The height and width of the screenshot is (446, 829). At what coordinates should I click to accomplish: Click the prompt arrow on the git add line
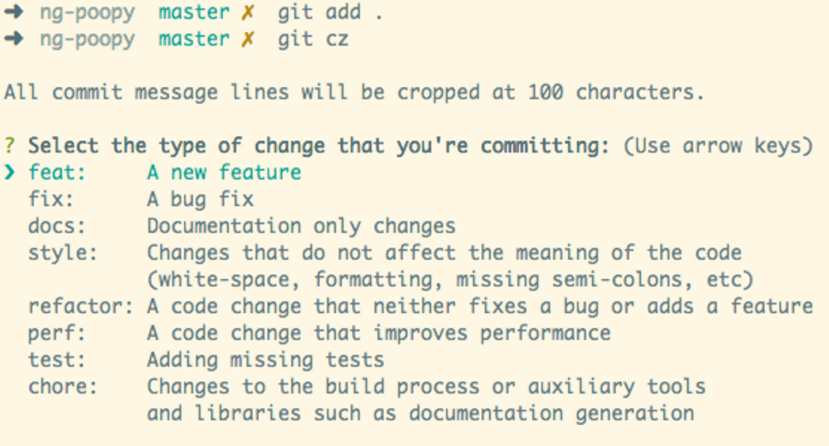coord(14,13)
